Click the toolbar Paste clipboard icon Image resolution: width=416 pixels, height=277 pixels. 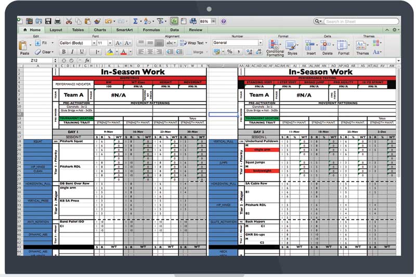[87, 21]
